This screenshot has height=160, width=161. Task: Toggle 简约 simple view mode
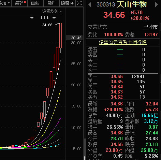point(52,3)
